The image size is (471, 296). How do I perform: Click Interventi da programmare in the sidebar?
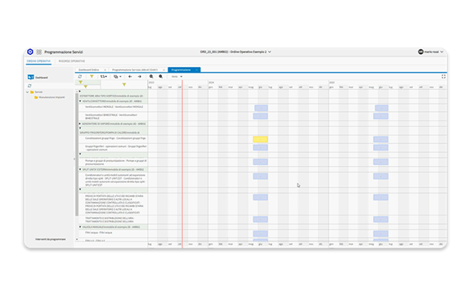(51, 240)
